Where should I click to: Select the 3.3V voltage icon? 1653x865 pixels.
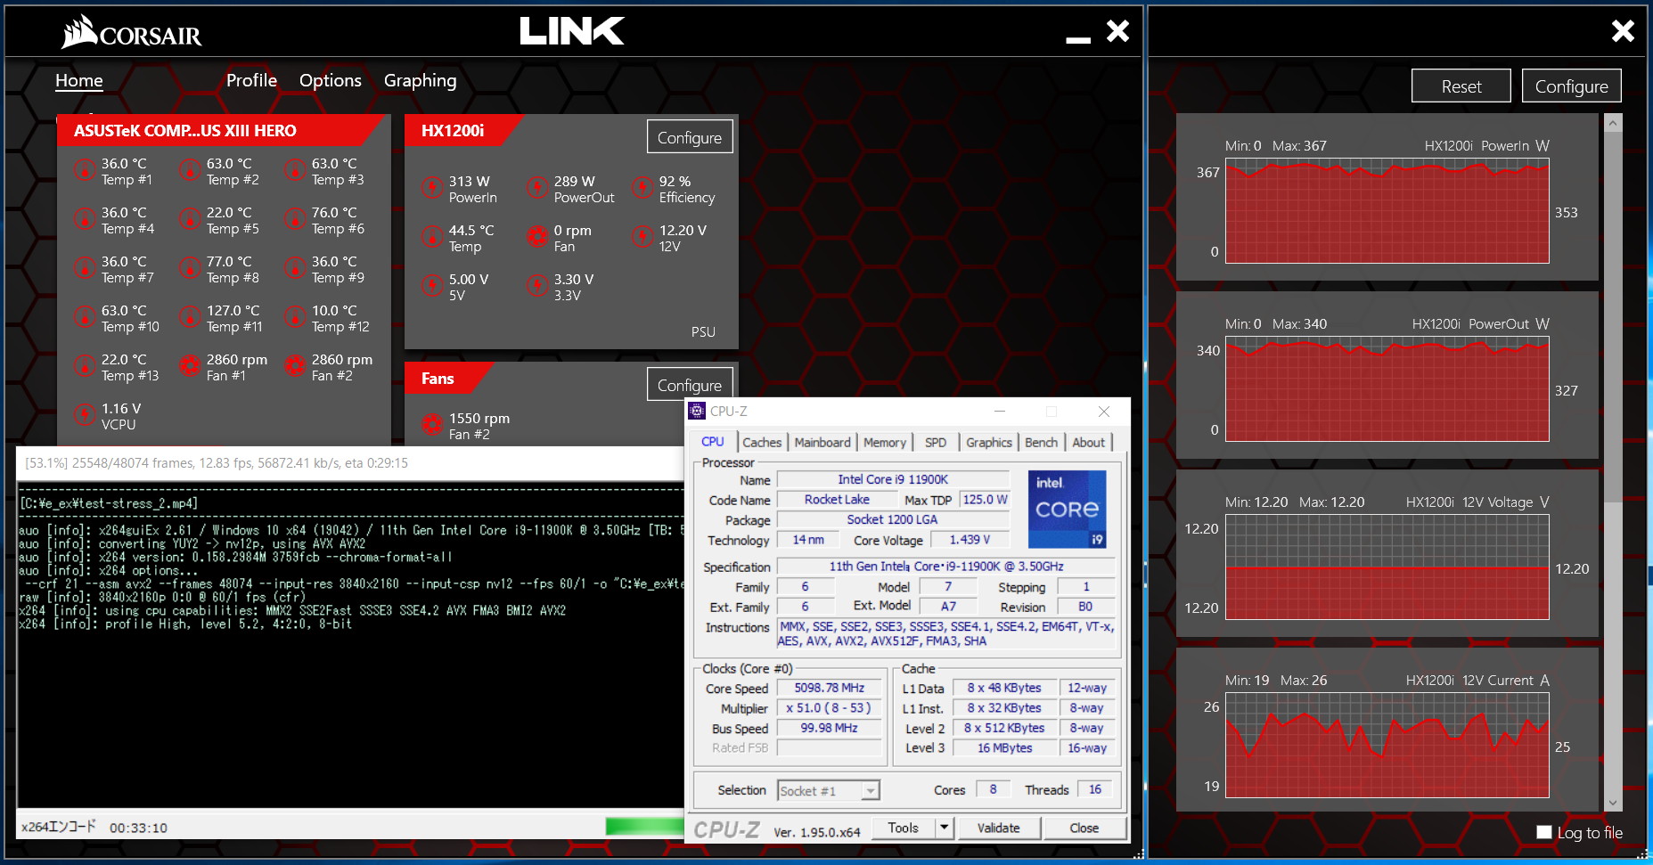537,285
